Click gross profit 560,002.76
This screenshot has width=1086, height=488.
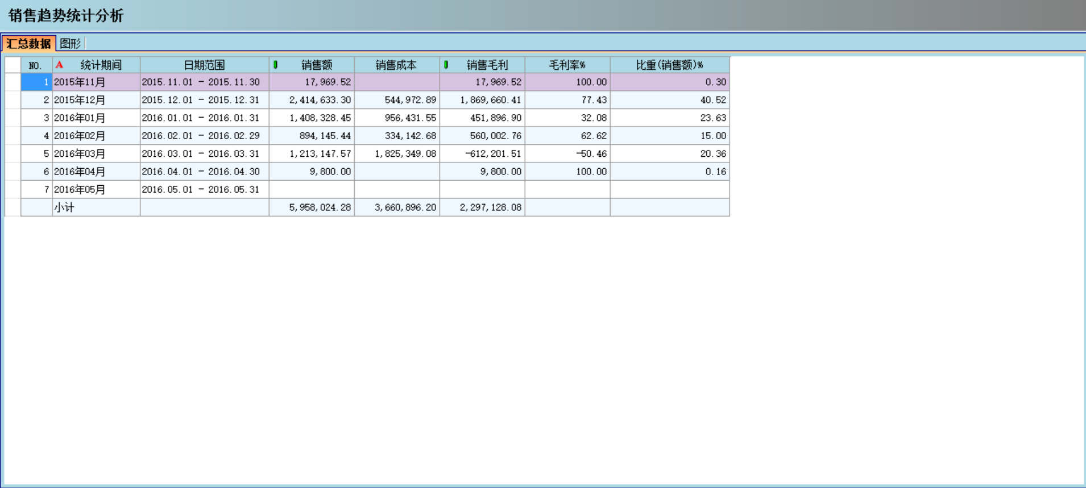pos(482,136)
